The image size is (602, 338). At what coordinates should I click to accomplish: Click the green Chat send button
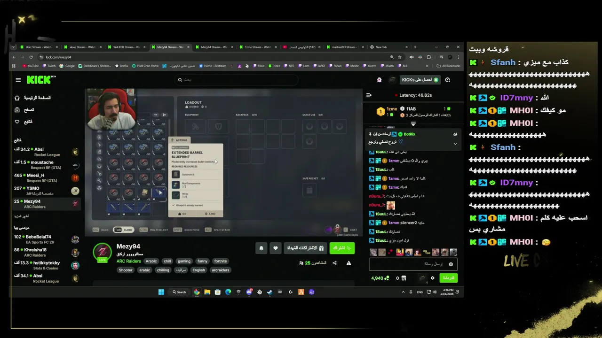coord(449,278)
